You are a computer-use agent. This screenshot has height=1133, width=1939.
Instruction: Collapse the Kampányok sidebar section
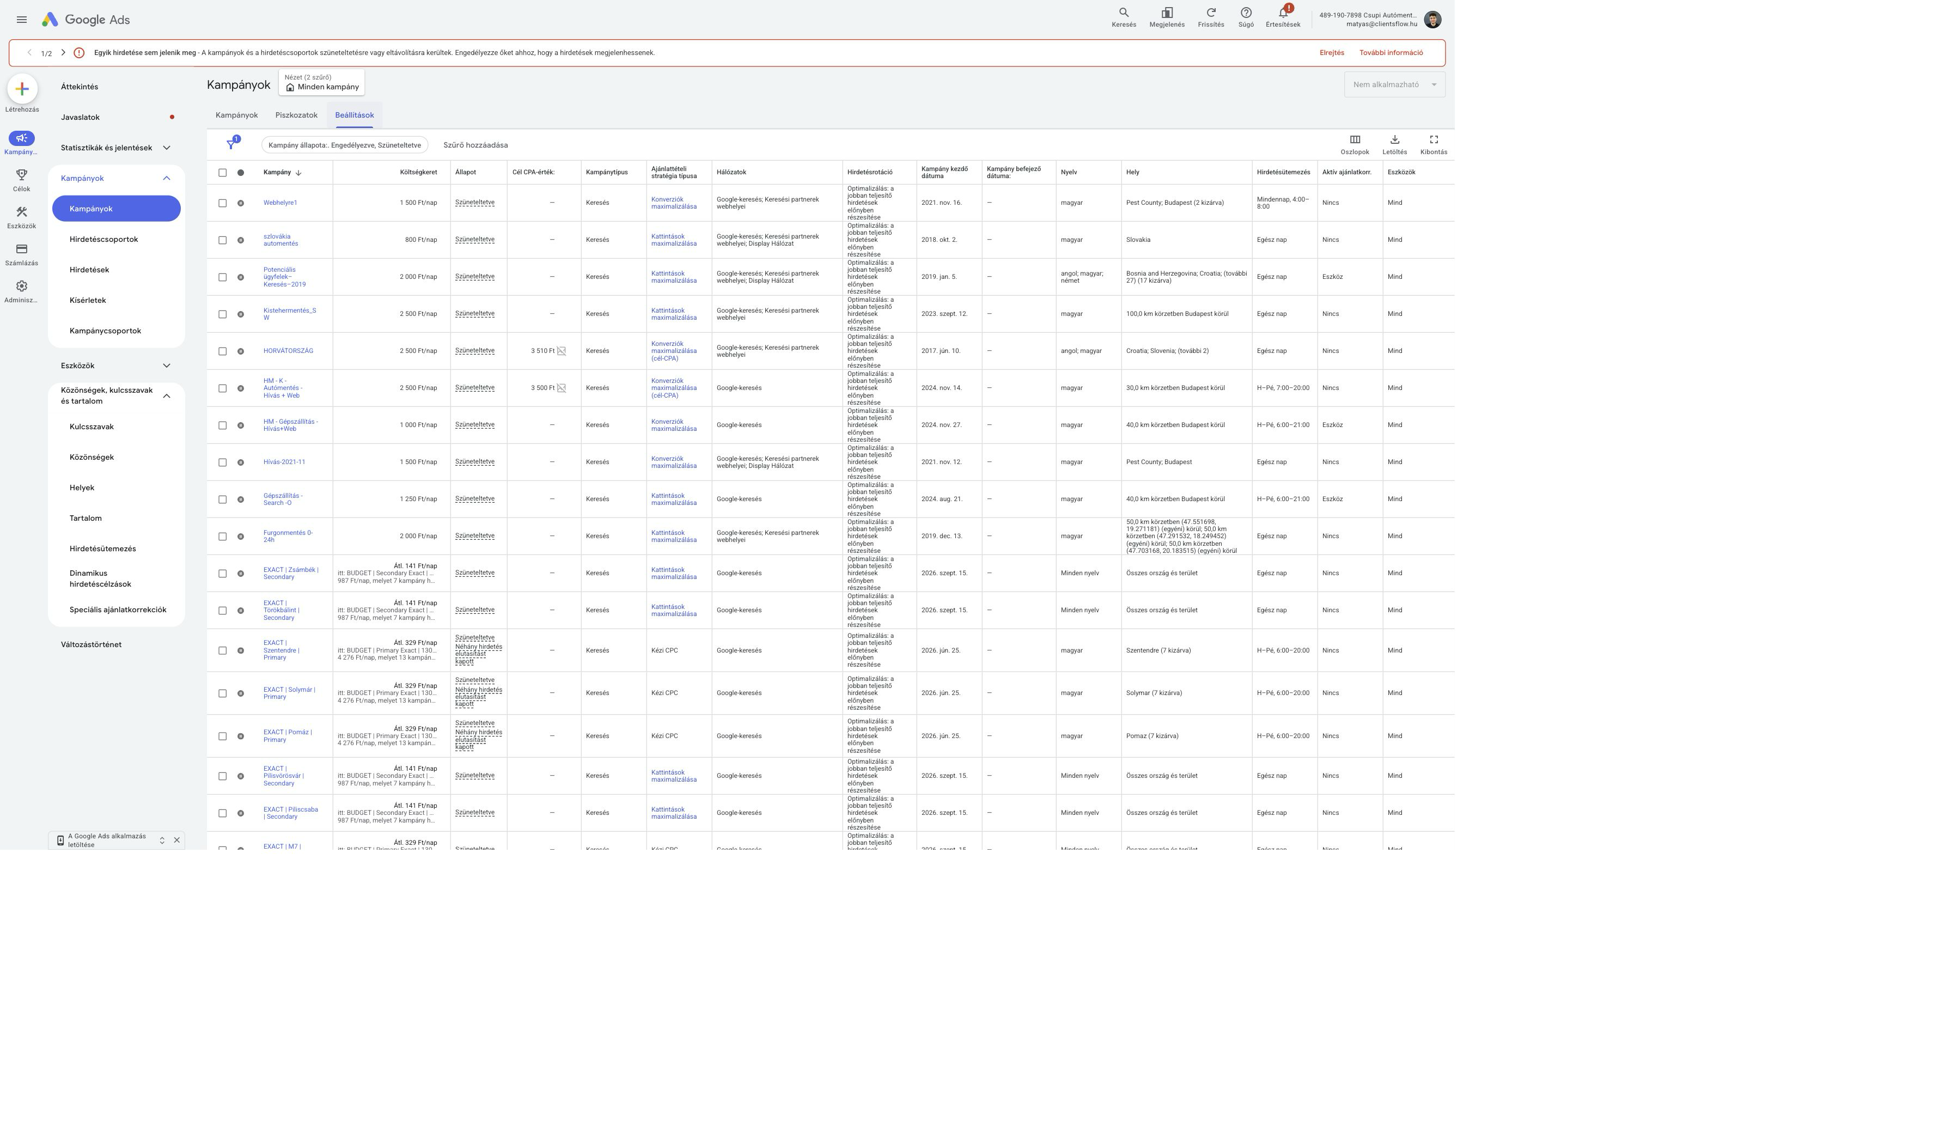coord(166,179)
